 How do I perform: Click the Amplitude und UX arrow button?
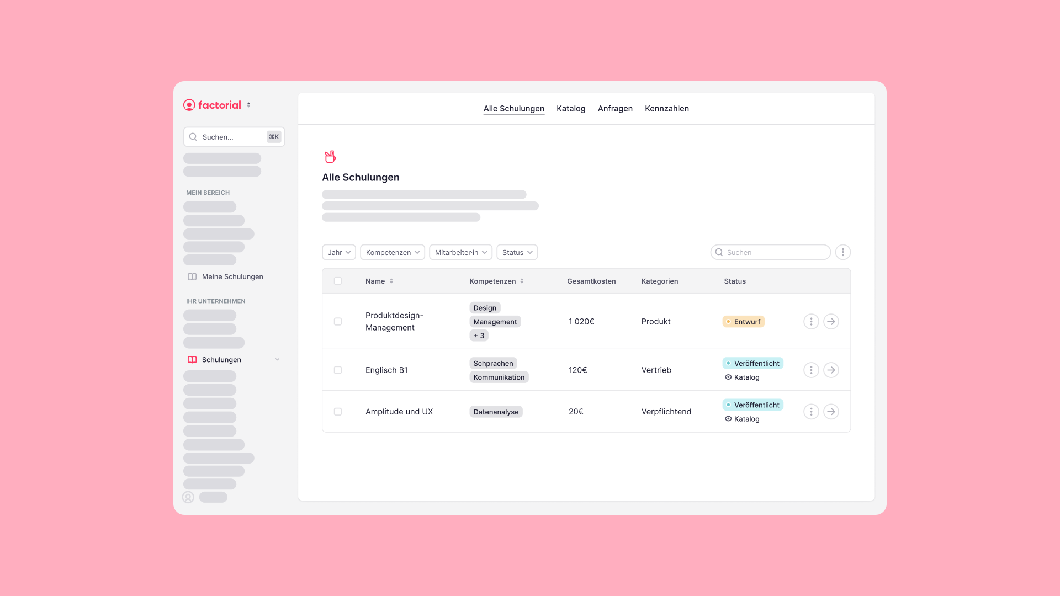[x=831, y=412]
